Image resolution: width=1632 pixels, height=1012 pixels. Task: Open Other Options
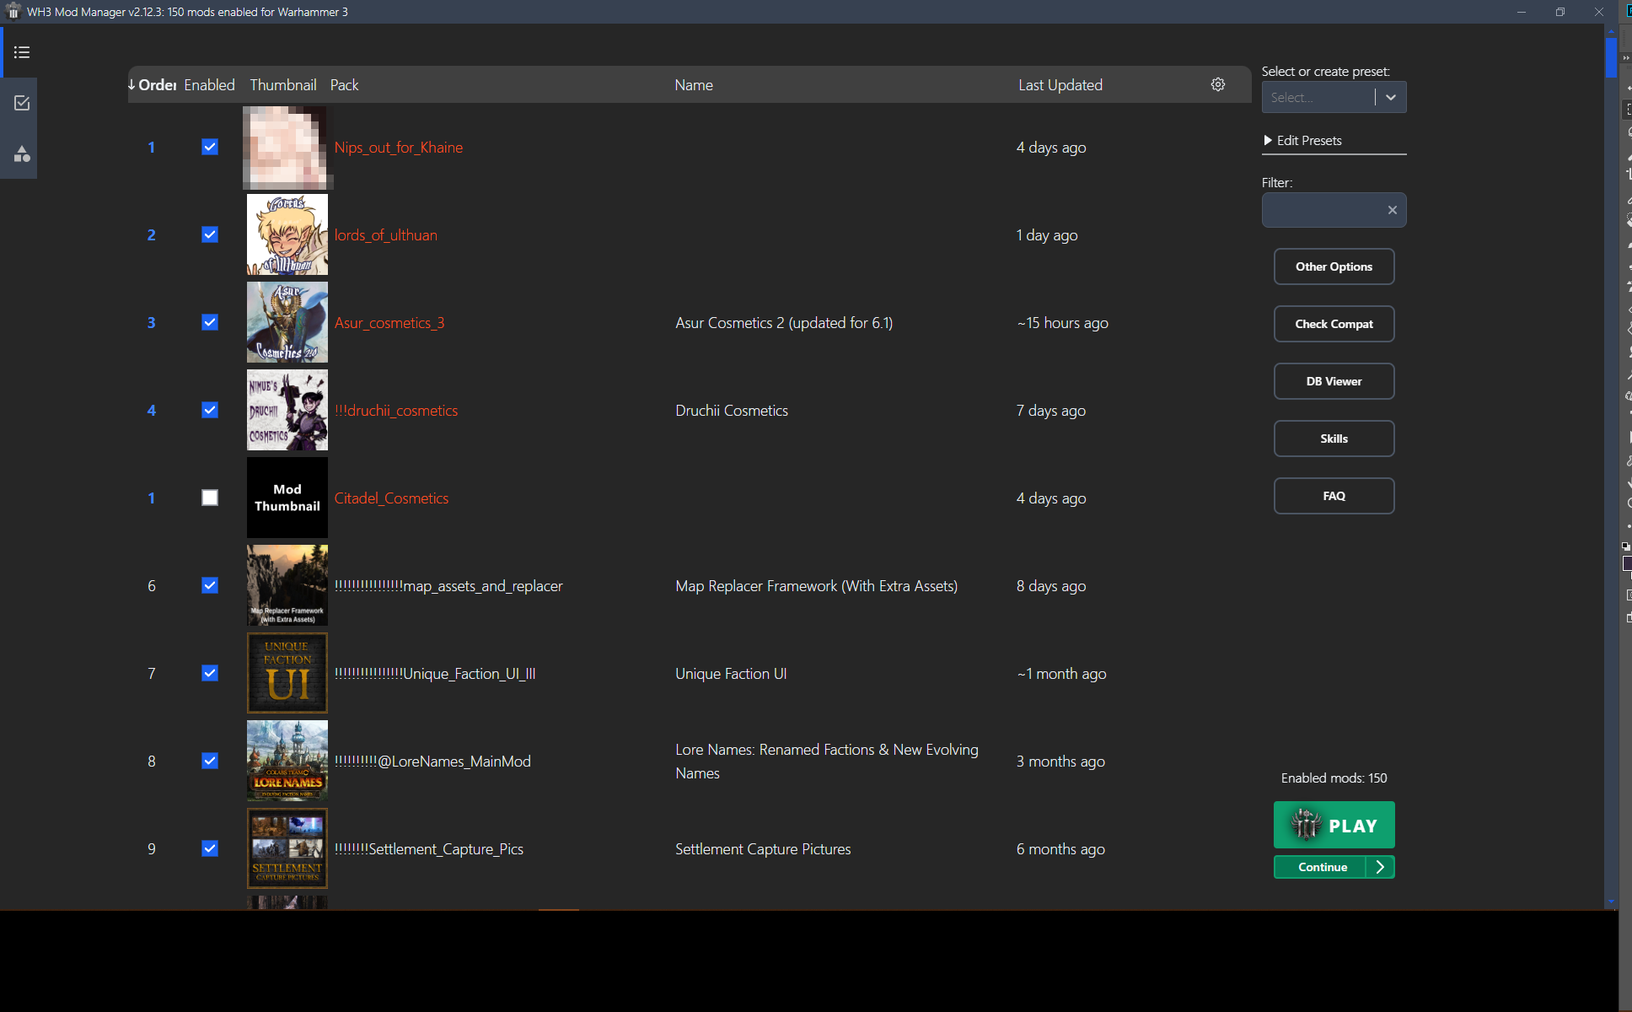(1334, 266)
